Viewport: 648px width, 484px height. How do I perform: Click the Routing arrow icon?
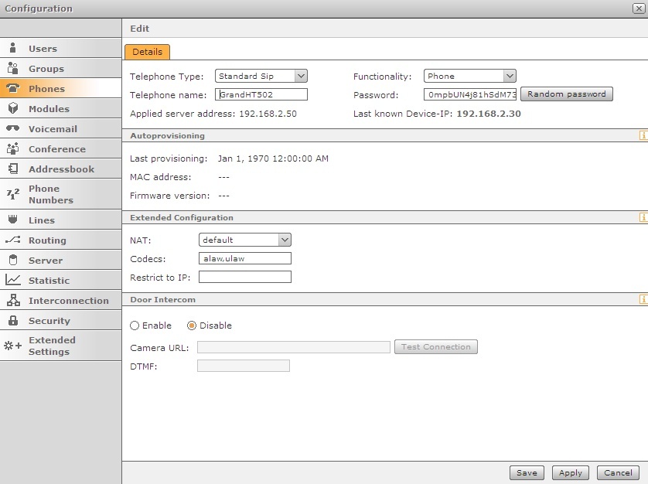pyautogui.click(x=13, y=240)
